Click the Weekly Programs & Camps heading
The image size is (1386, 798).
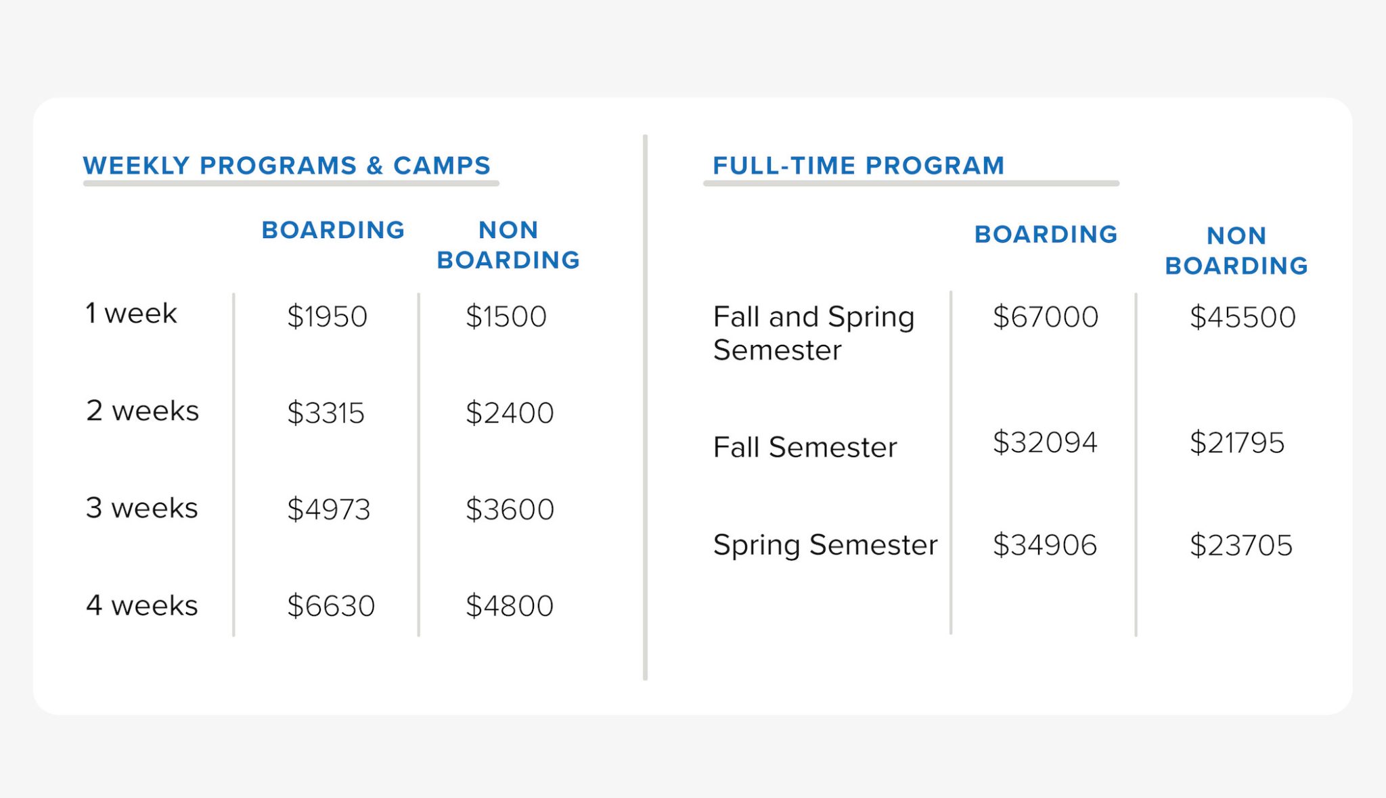(x=287, y=166)
